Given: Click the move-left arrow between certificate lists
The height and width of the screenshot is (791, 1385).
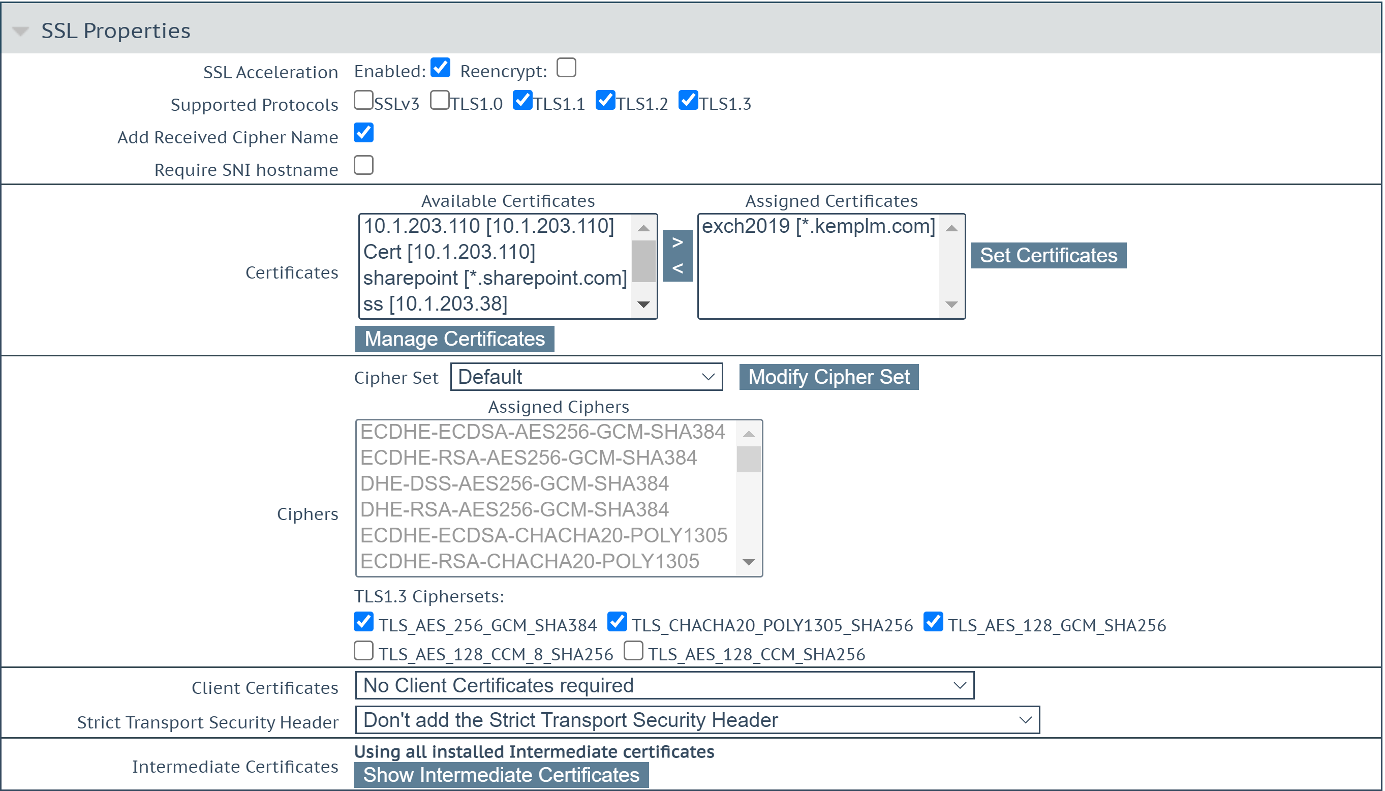Looking at the screenshot, I should coord(678,268).
